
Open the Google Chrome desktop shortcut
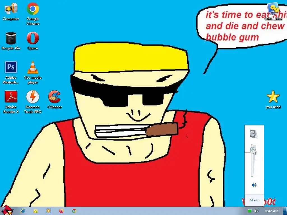click(33, 14)
